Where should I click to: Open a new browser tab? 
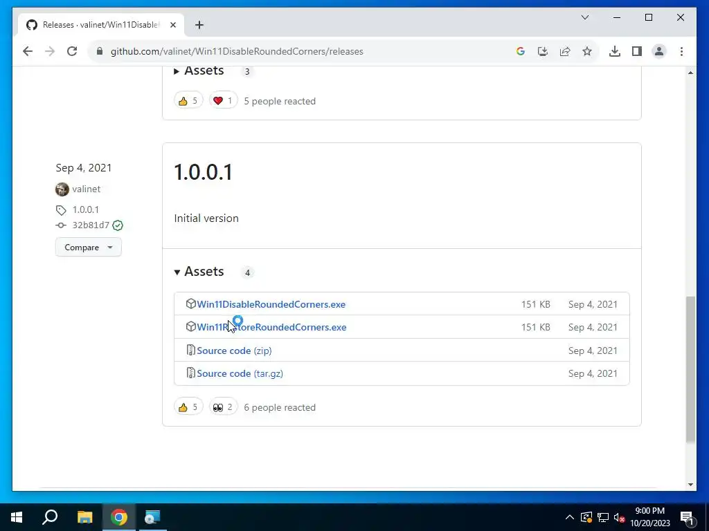point(199,25)
